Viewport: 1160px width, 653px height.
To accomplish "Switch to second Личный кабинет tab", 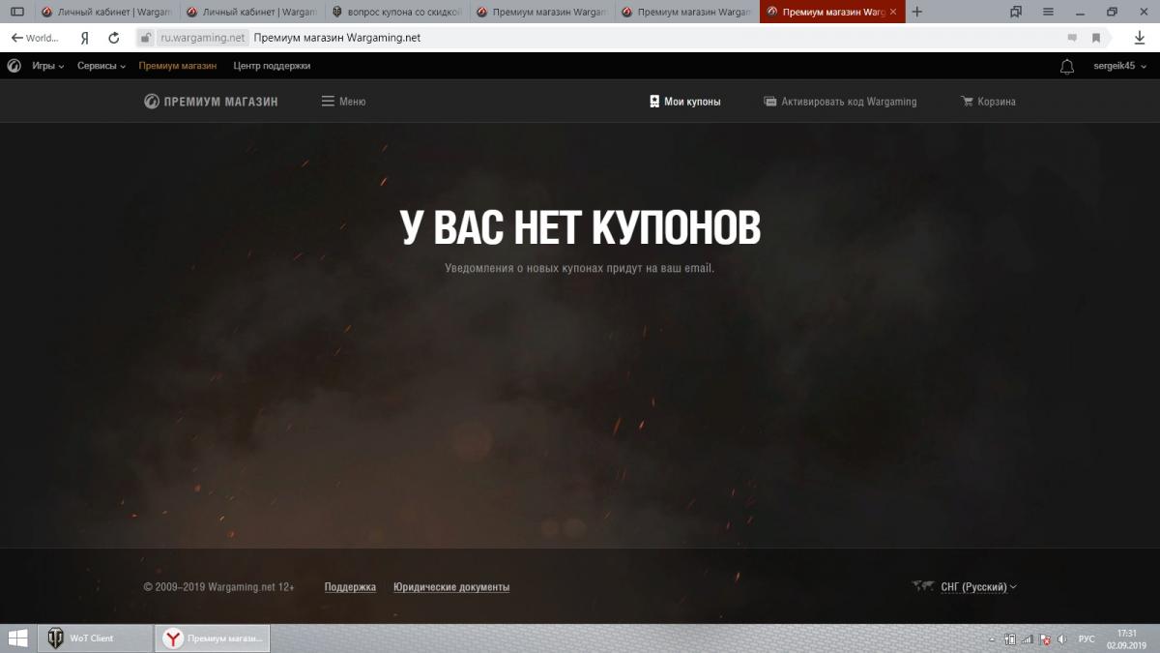I will (251, 12).
